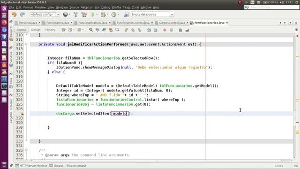Click the Clean and Build Project icon

(x=84, y=15)
